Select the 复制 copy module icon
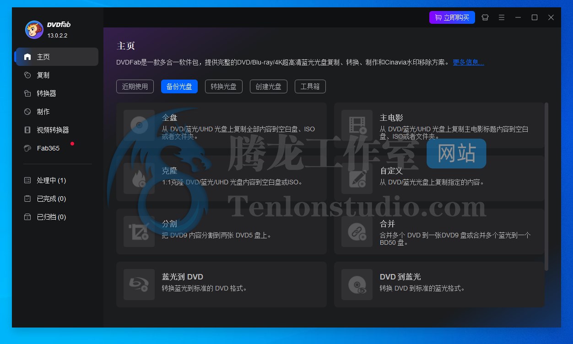Screen dimensions: 573x344 point(27,75)
